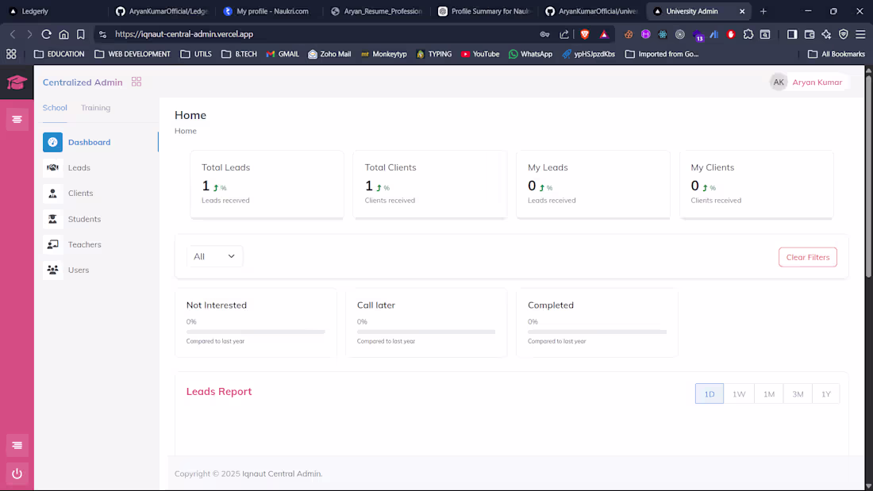Click the My Clients stat card
The image size is (873, 491).
coord(756,184)
